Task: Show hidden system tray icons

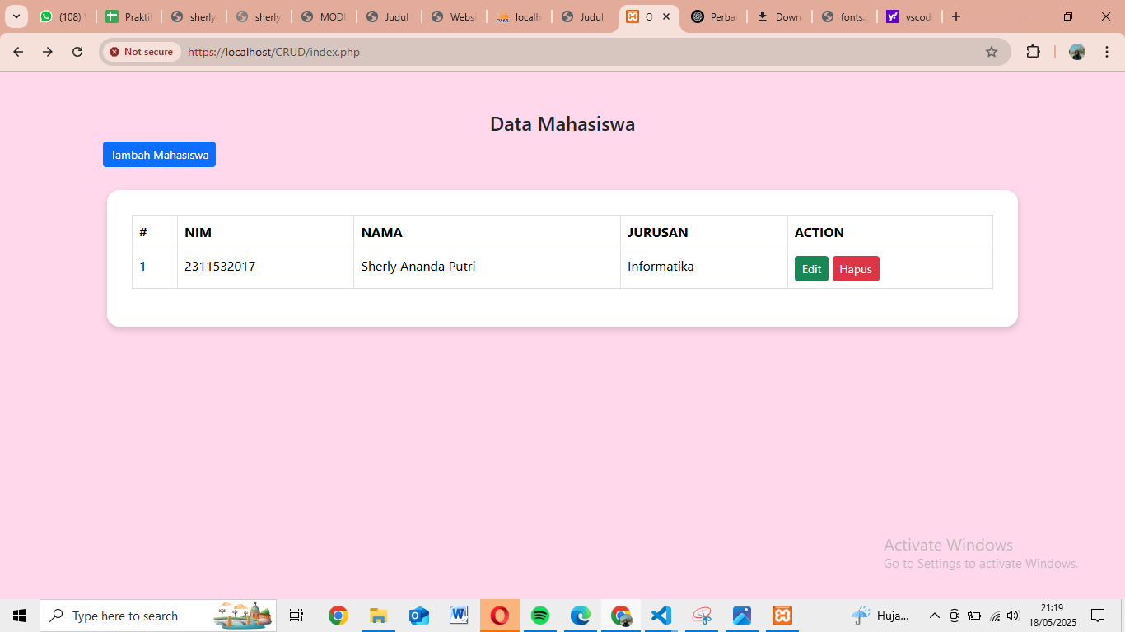Action: point(934,616)
